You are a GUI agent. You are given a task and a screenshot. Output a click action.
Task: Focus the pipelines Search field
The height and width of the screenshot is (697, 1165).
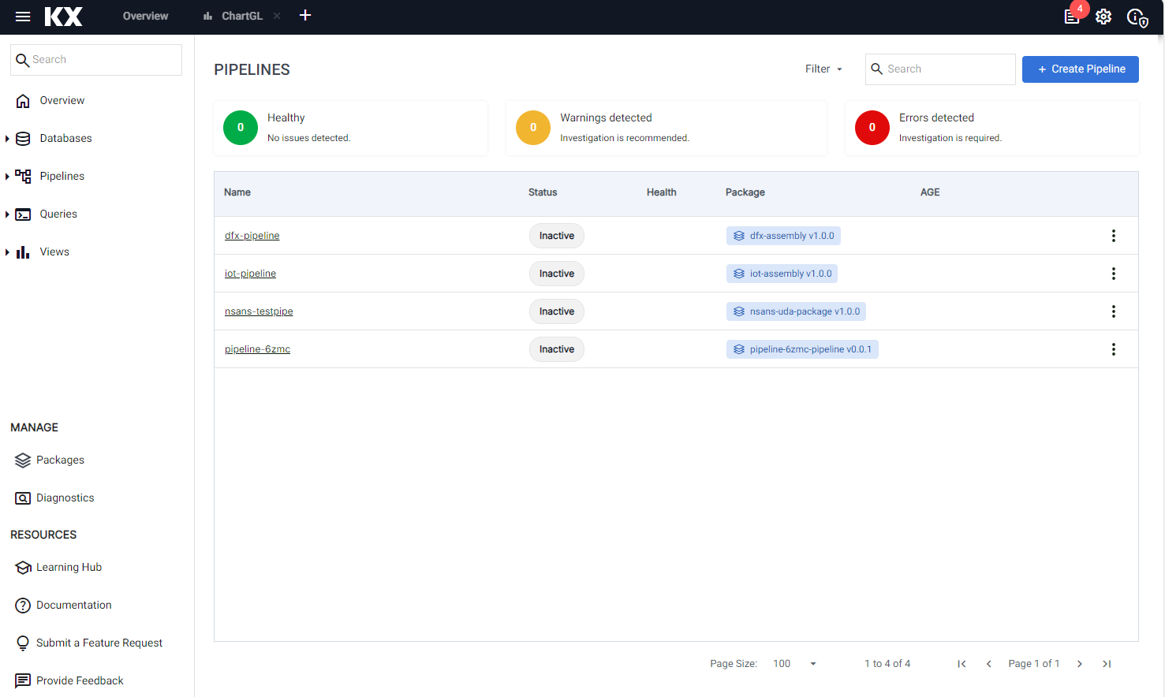(940, 69)
